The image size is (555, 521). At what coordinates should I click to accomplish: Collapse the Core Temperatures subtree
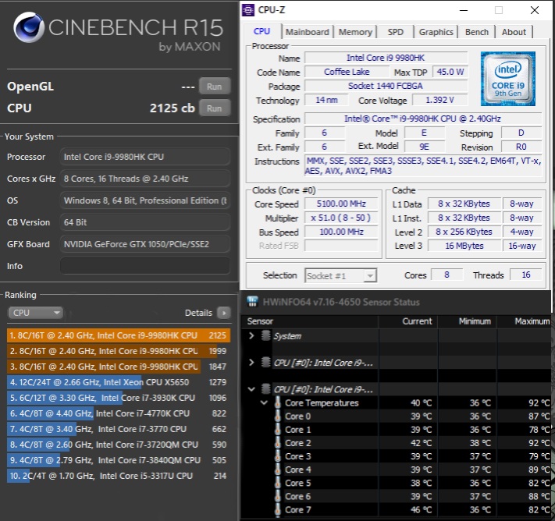pos(264,402)
